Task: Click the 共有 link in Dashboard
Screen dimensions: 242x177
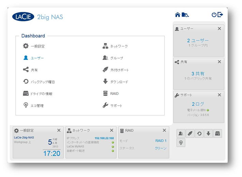Action: pos(34,70)
